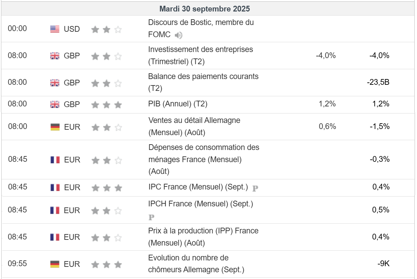The height and width of the screenshot is (279, 417).
Task: Click the 0,6% forecast for German retail sales
Action: [x=327, y=126]
